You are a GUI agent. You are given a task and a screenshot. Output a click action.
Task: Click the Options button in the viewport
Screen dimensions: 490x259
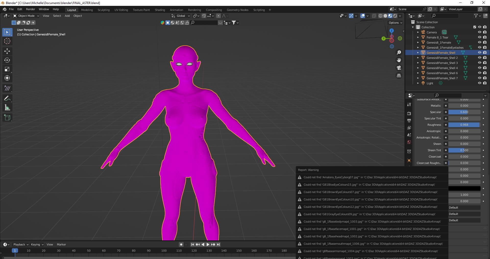point(395,23)
